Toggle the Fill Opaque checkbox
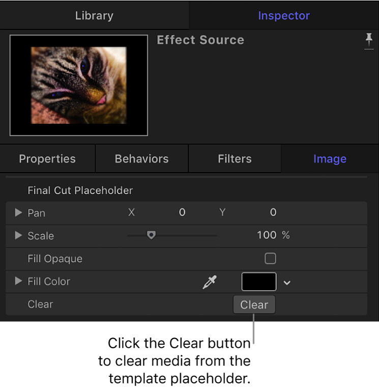The width and height of the screenshot is (379, 390). [270, 259]
